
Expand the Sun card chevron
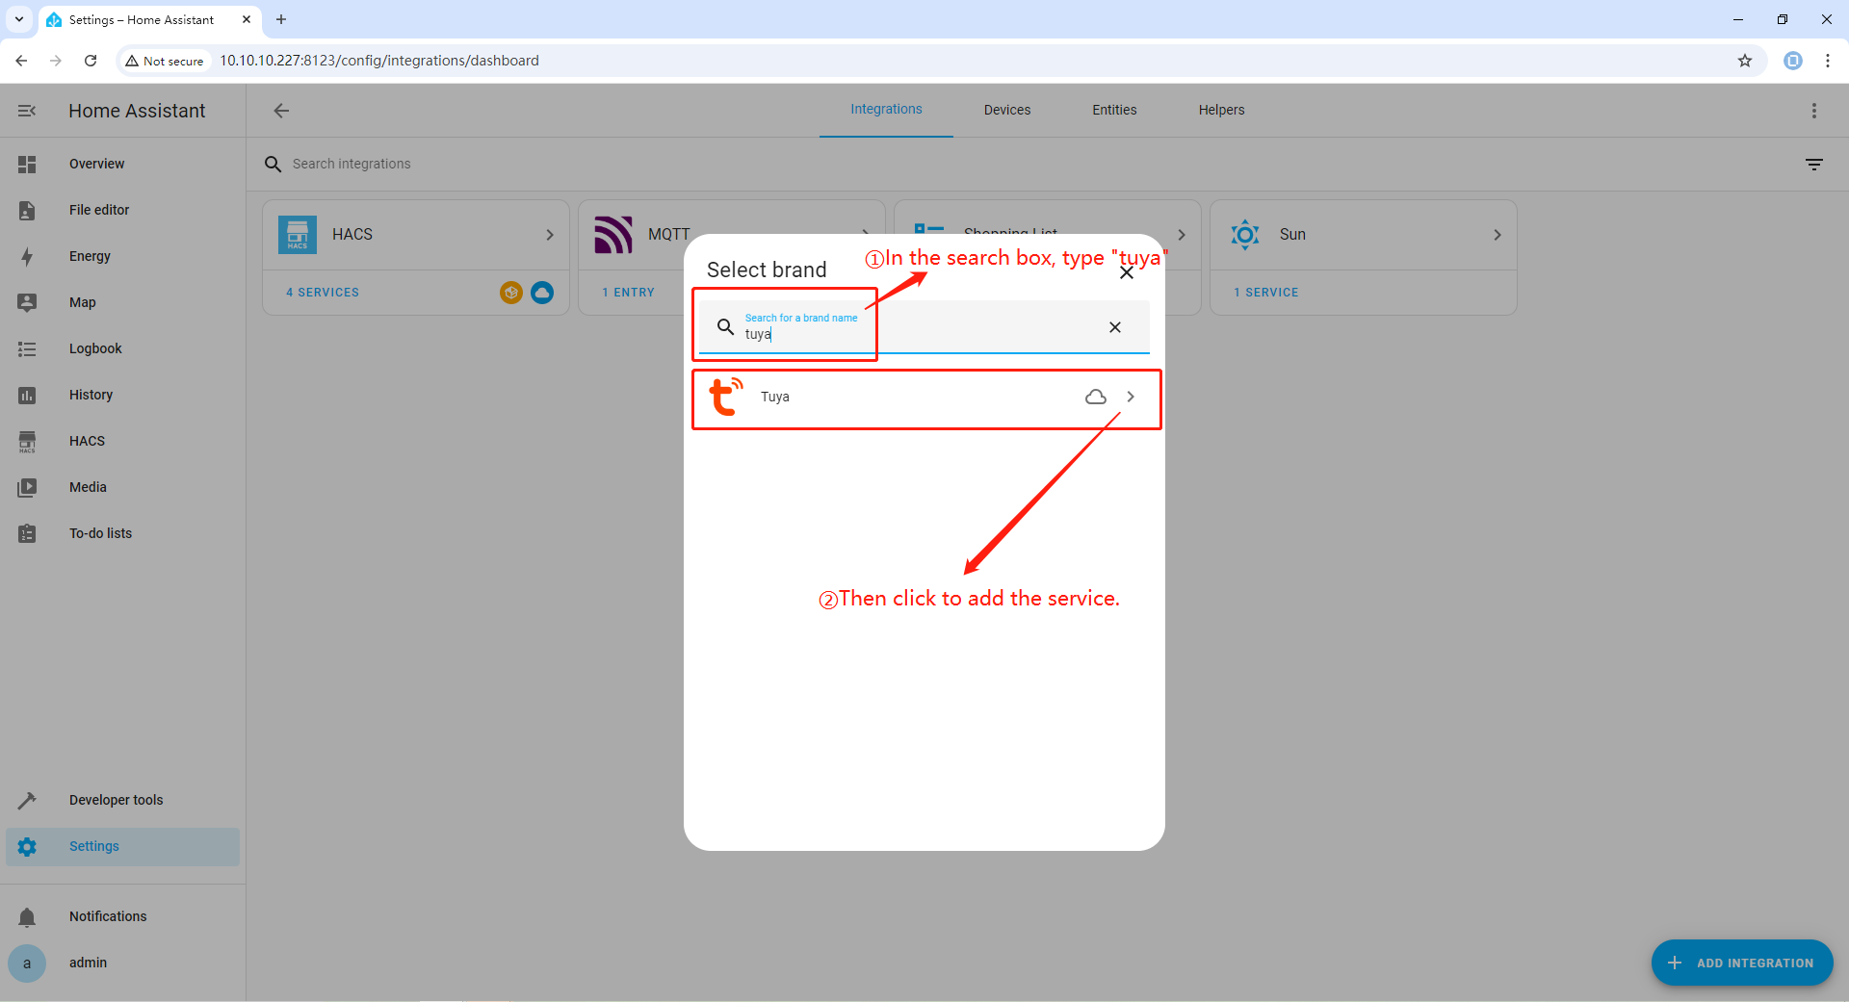coord(1497,235)
